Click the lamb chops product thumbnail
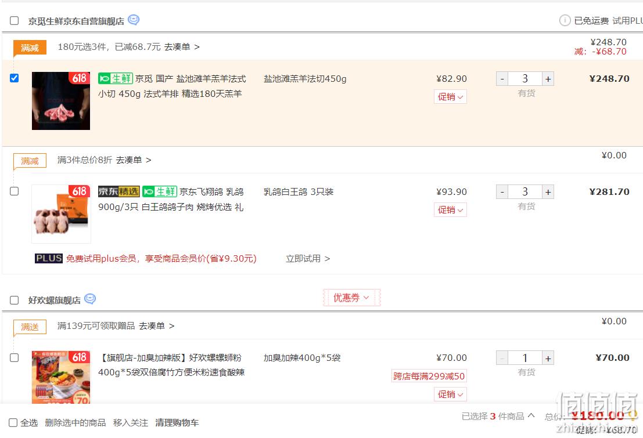Screen dimensions: 643x438 (60, 101)
